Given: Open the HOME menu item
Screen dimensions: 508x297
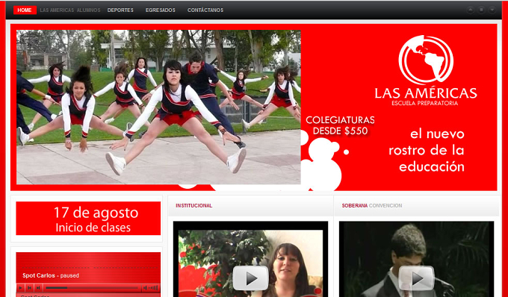Looking at the screenshot, I should [25, 10].
